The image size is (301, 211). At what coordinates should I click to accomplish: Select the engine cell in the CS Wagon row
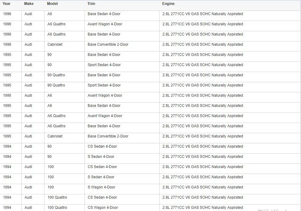203,208
